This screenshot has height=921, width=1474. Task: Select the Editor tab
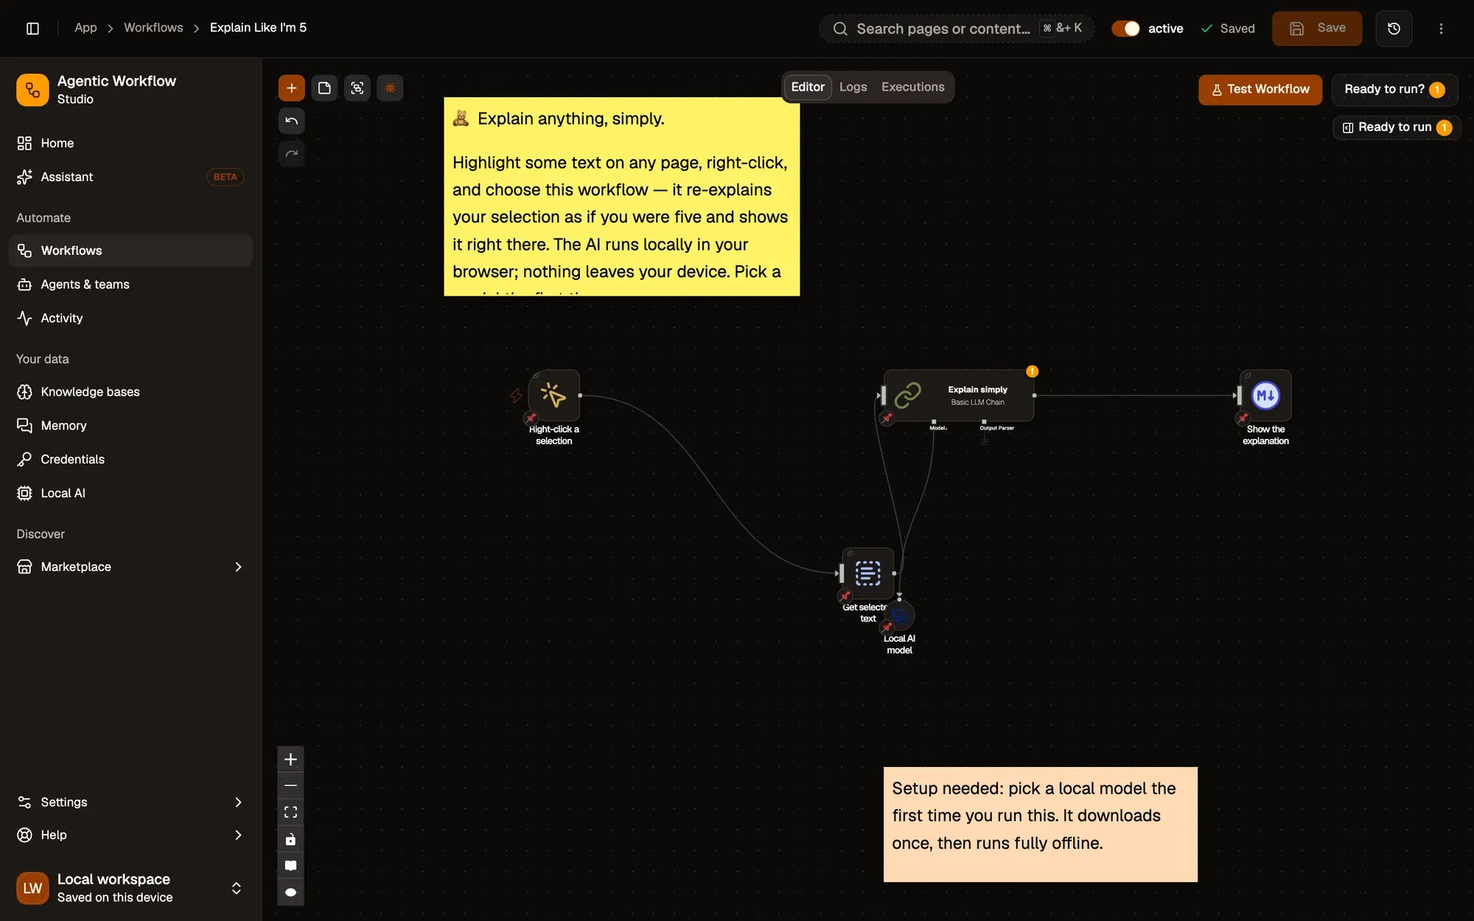click(808, 87)
